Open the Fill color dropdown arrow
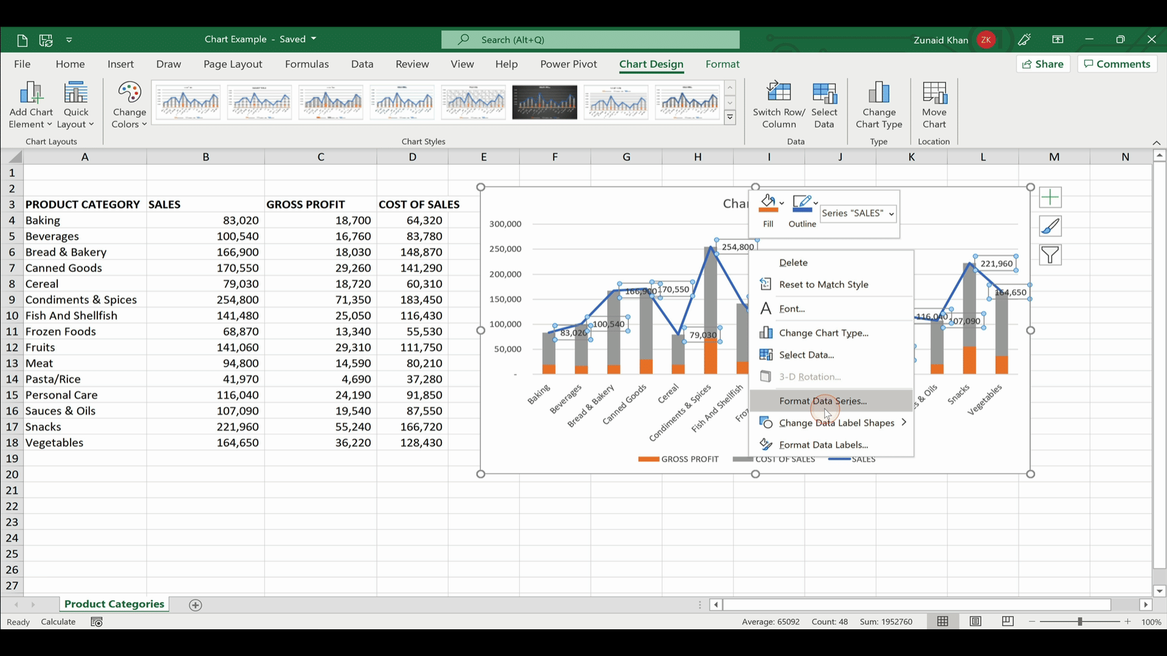Viewport: 1167px width, 656px height. point(782,203)
